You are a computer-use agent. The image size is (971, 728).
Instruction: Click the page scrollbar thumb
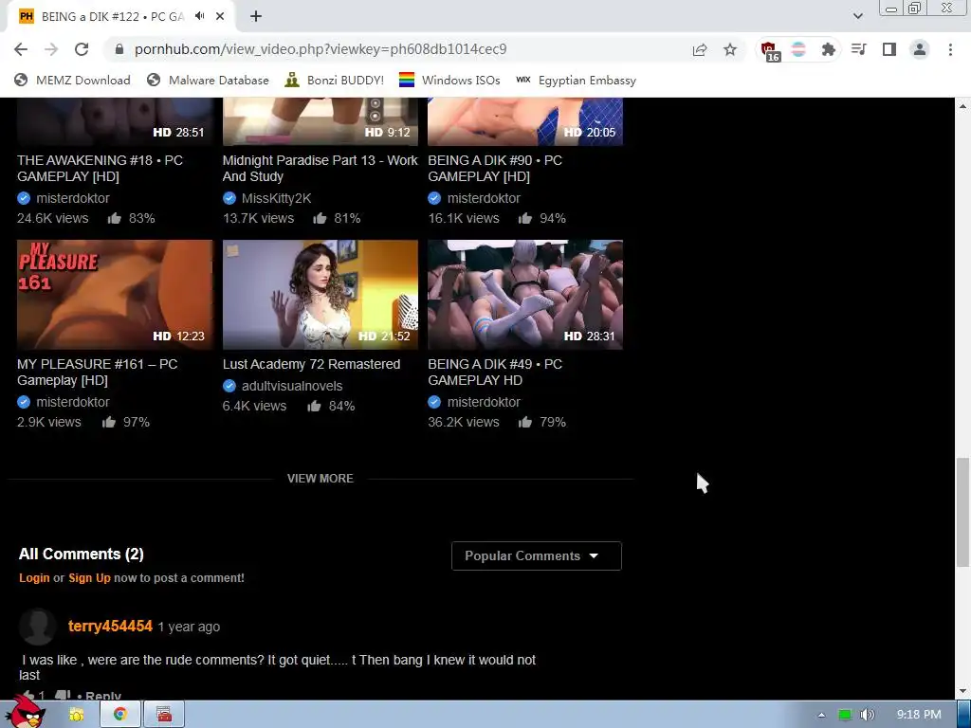962,512
